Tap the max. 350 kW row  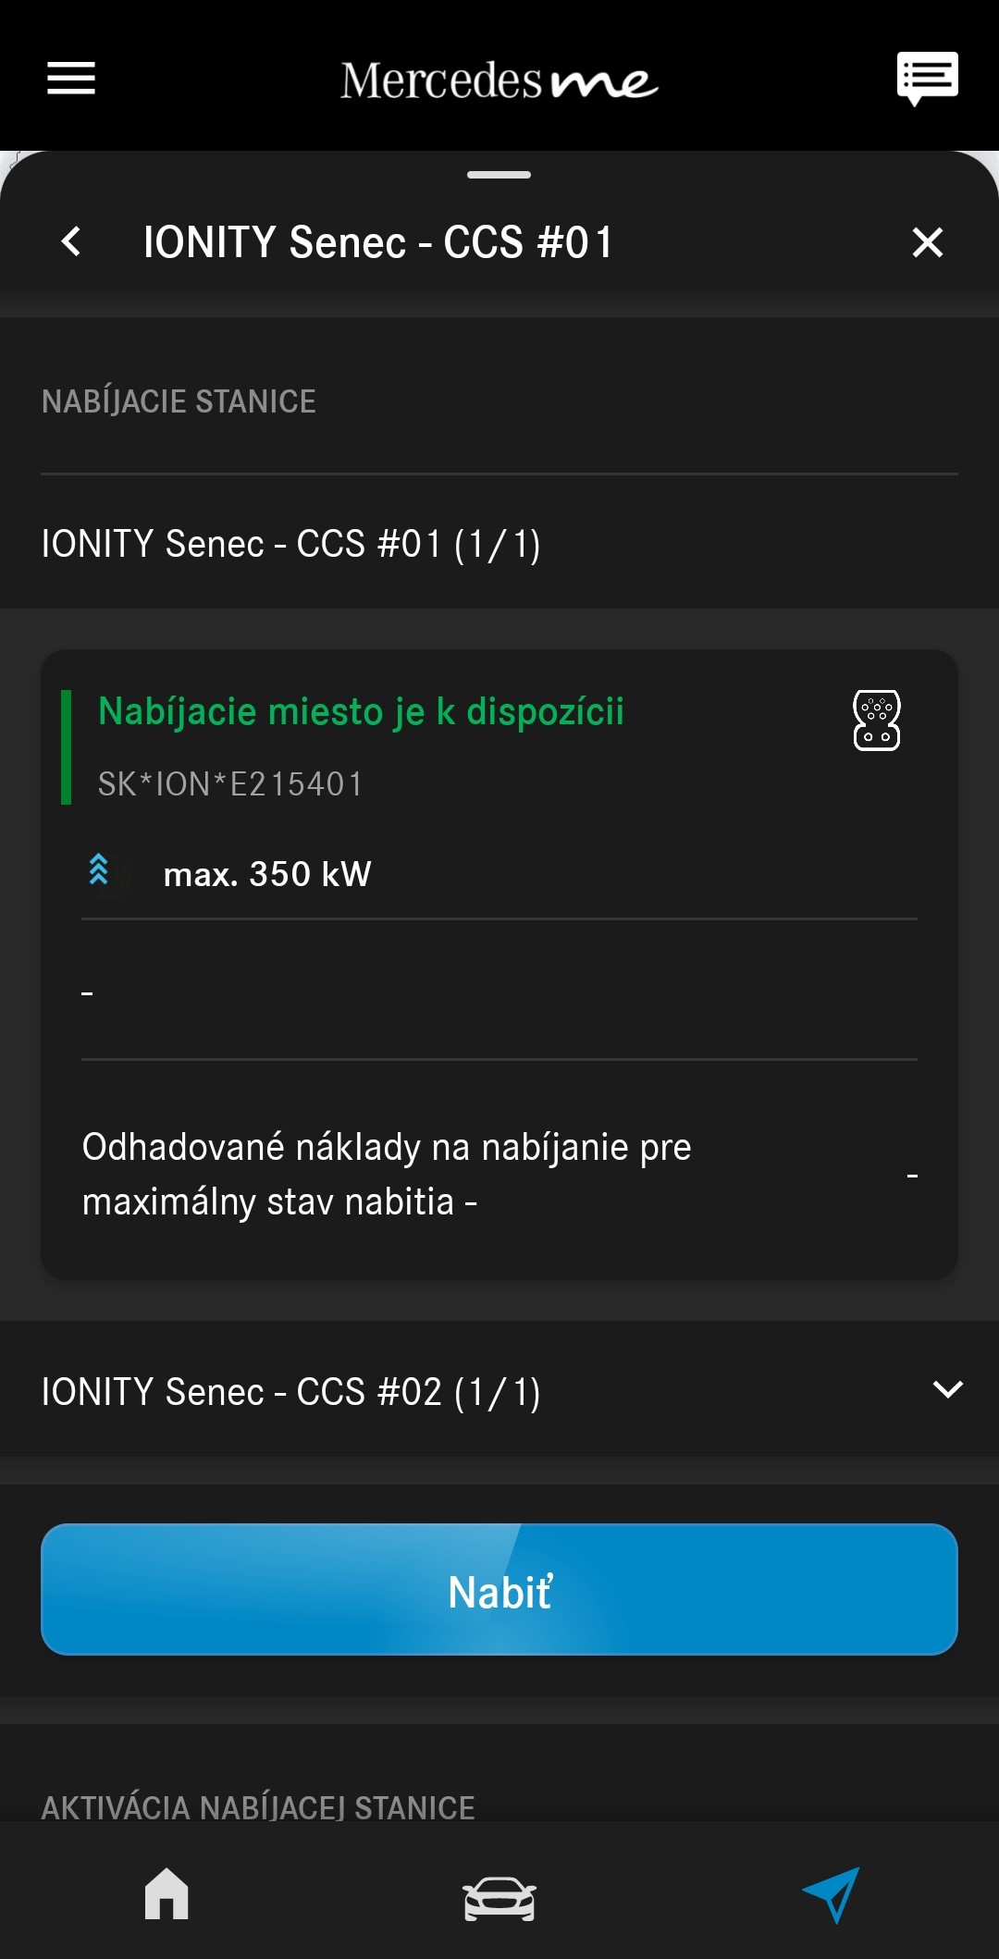tap(267, 874)
